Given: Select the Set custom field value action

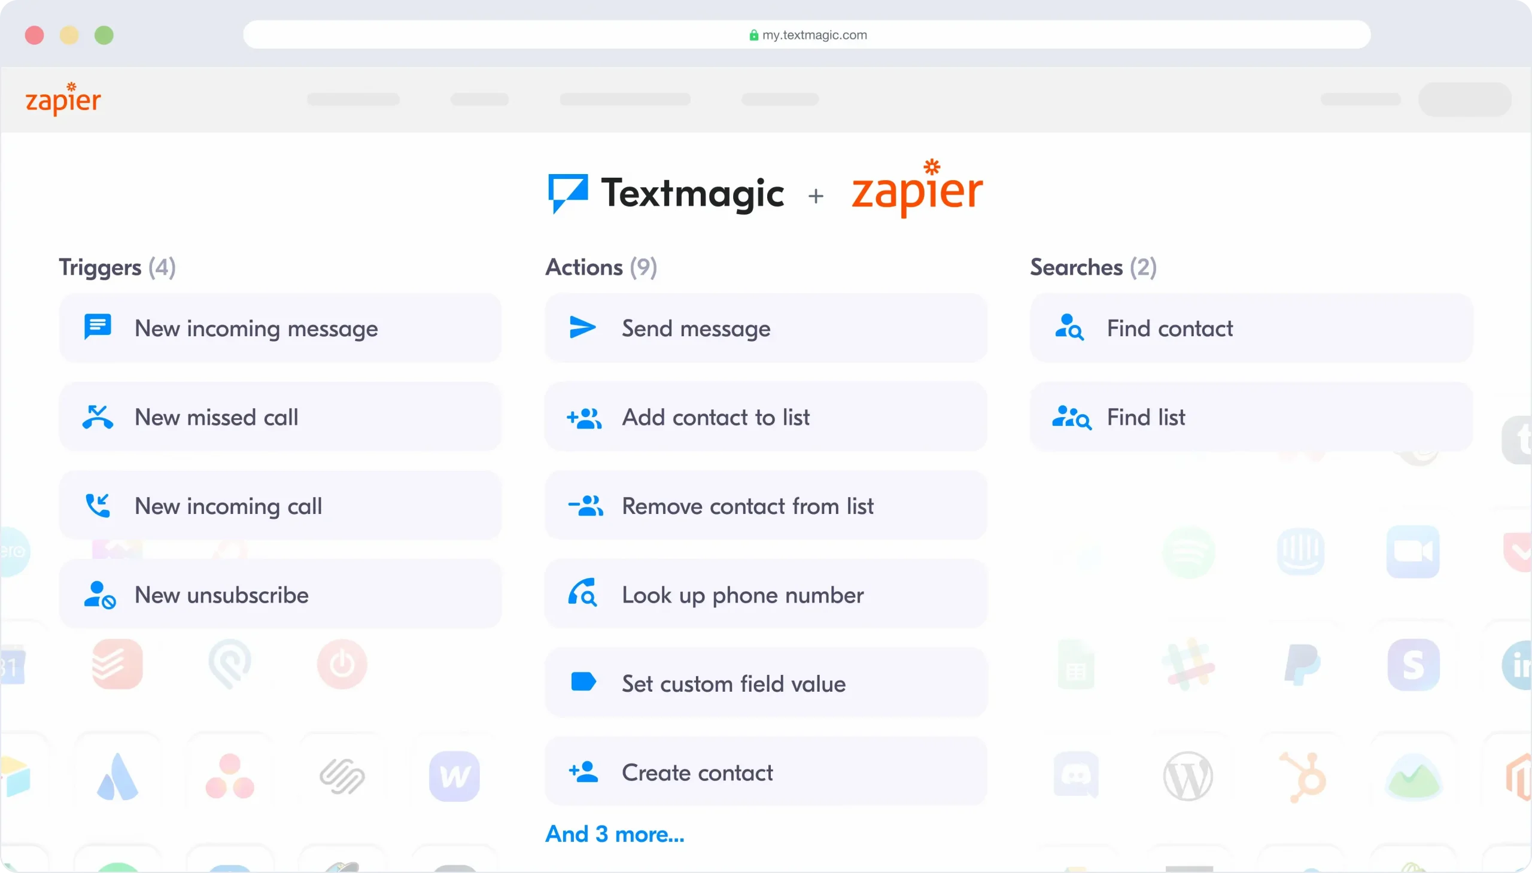Looking at the screenshot, I should (x=765, y=683).
